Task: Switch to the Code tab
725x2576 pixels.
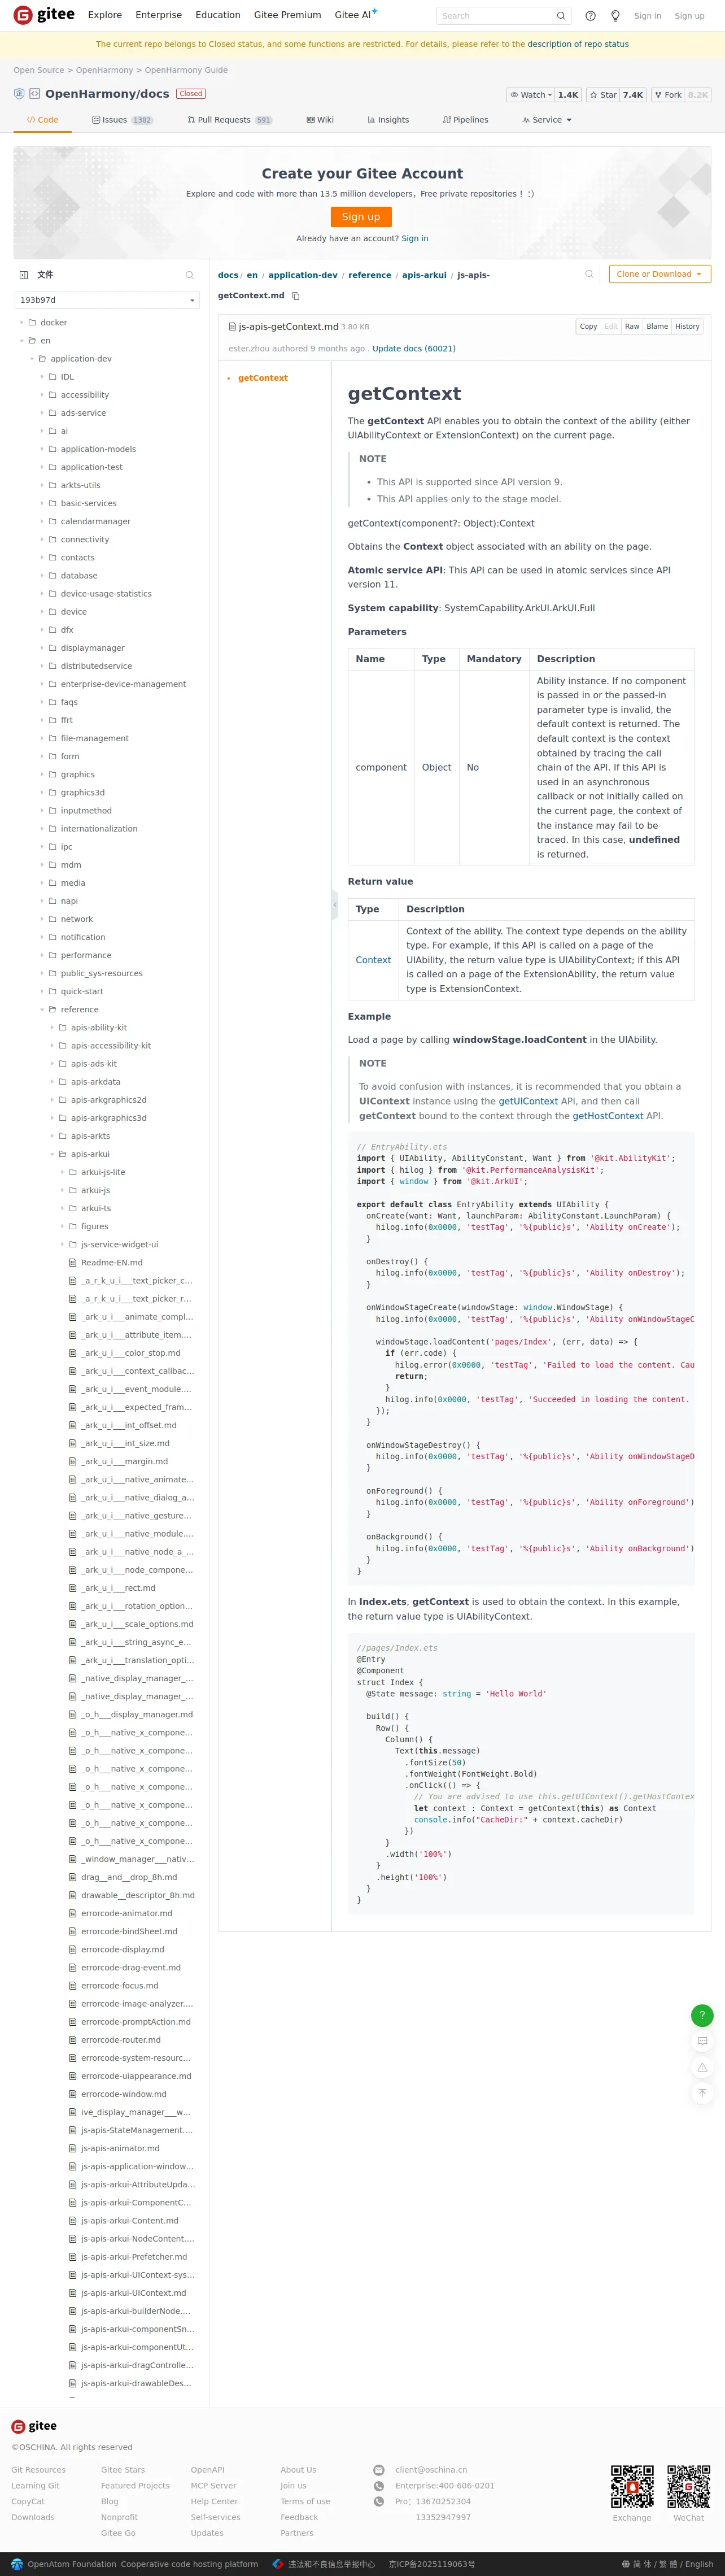Action: pyautogui.click(x=42, y=120)
